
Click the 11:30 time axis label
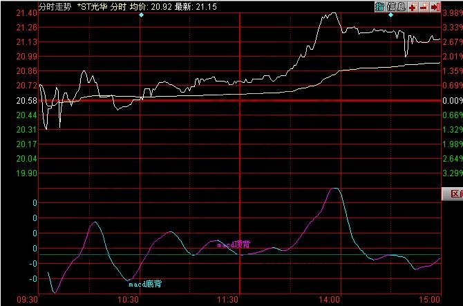click(227, 300)
